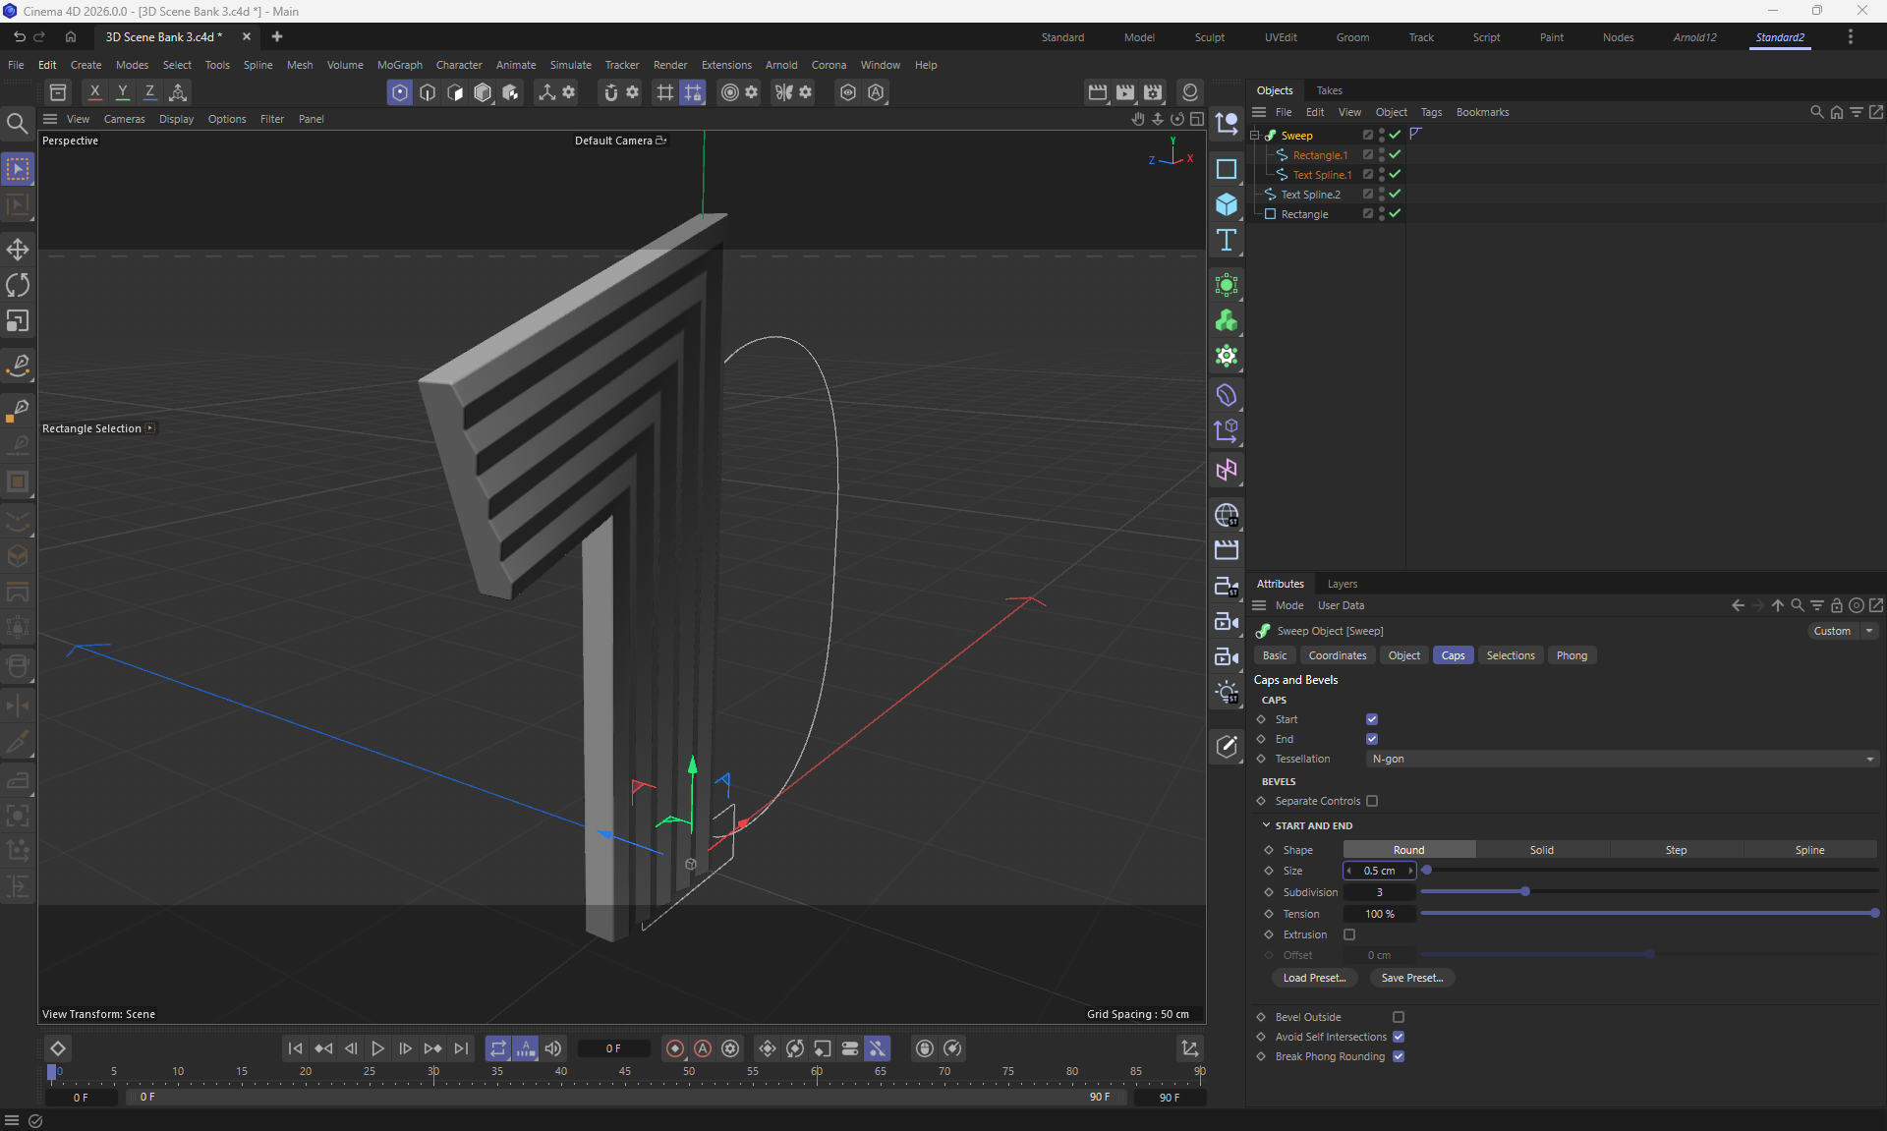
Task: Select the Move tool in left toolbar
Action: [x=18, y=250]
